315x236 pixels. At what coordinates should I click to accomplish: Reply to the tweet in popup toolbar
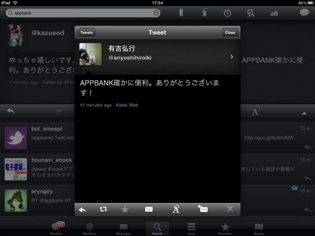tap(82, 210)
